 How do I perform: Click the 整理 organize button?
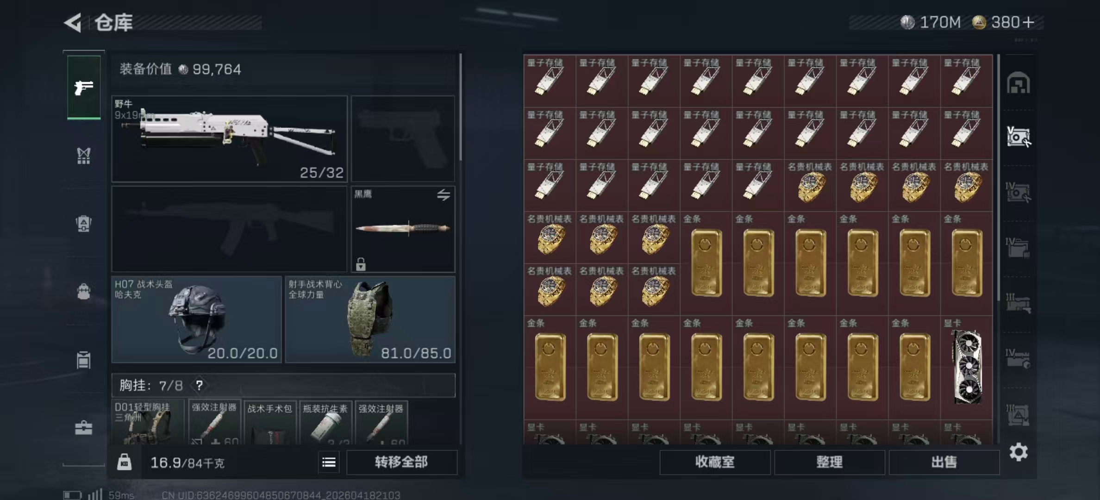[829, 462]
